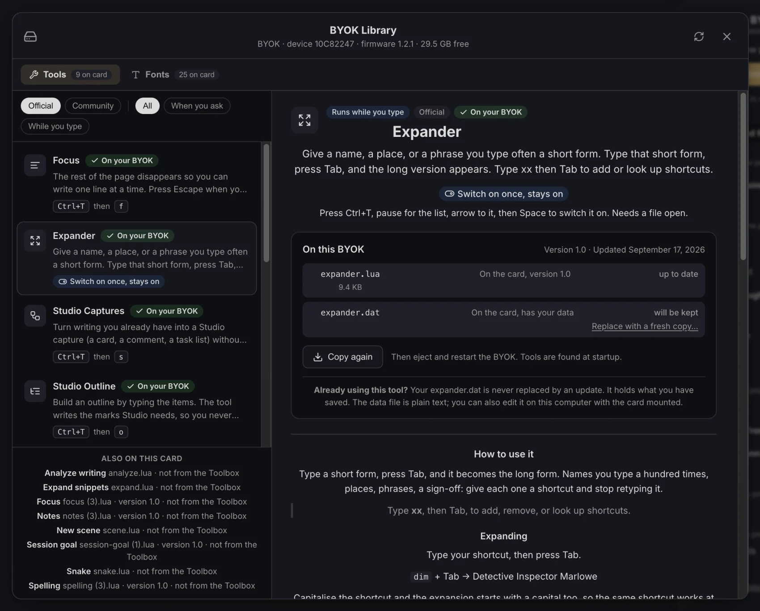
Task: Click the Session goal session-goal (1).lua entry
Action: coord(142,551)
